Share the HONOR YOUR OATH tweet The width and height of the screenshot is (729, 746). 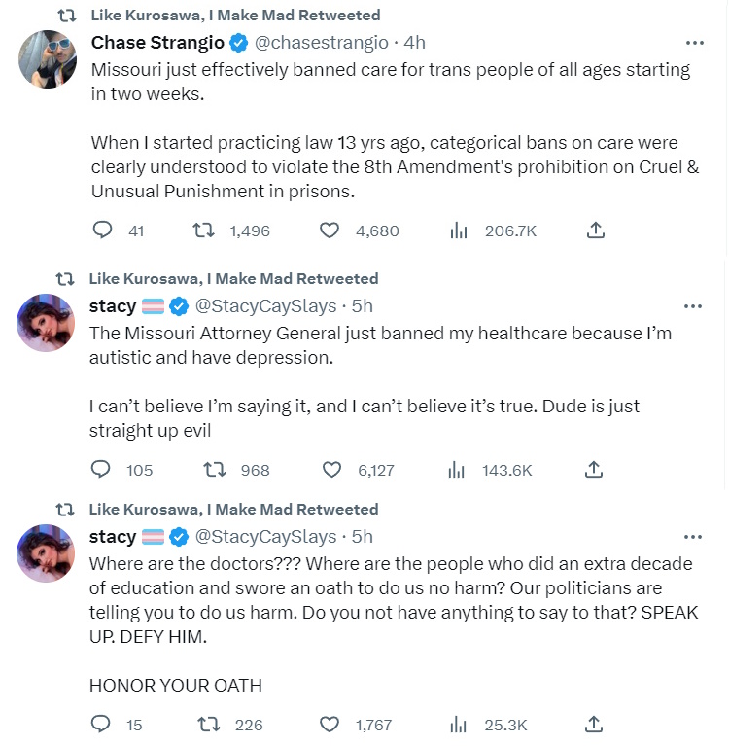(x=594, y=724)
